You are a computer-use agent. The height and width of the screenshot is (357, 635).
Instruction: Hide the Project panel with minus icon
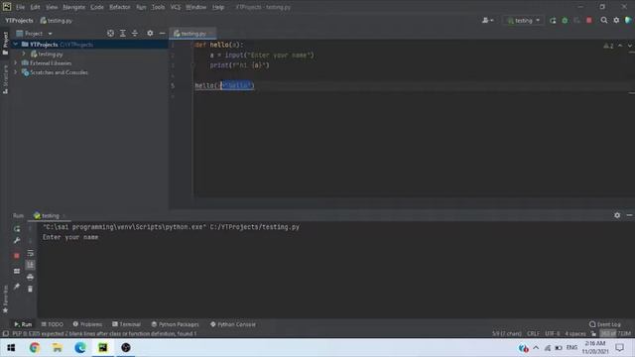[x=162, y=33]
